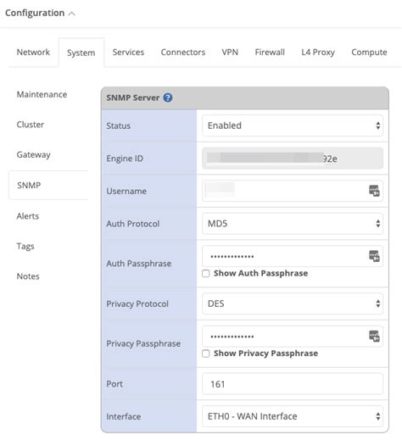Open the Status dropdown set to Enabled
This screenshot has height=440, width=402.
(x=293, y=125)
